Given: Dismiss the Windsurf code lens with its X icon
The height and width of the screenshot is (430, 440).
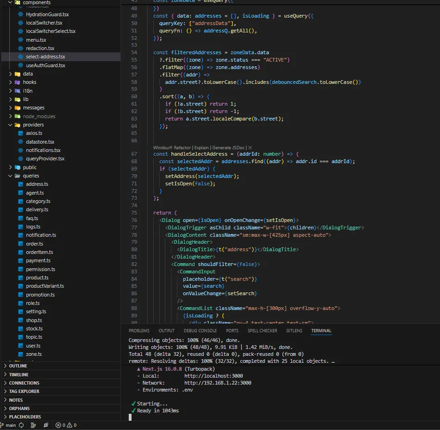Looking at the screenshot, I should 250,147.
